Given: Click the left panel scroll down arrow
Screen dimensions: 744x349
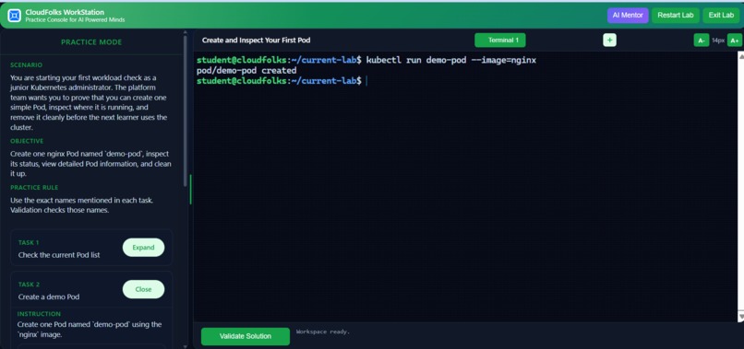Looking at the screenshot, I should tap(185, 346).
